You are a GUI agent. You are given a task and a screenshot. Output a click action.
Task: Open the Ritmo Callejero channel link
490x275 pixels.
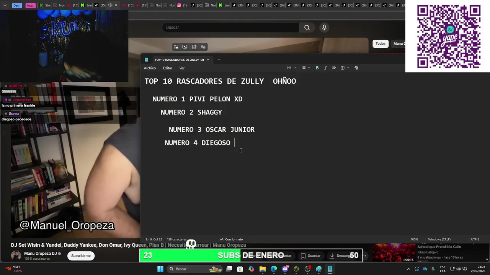428,252
